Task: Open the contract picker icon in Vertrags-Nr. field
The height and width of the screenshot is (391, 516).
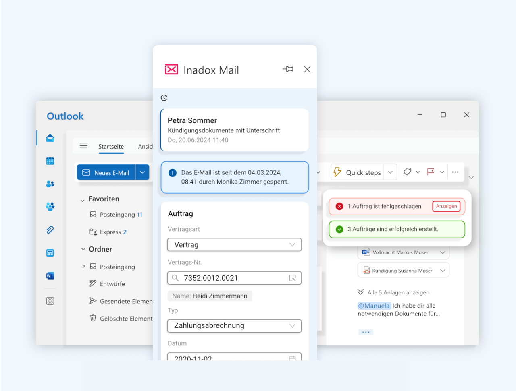Action: [293, 278]
